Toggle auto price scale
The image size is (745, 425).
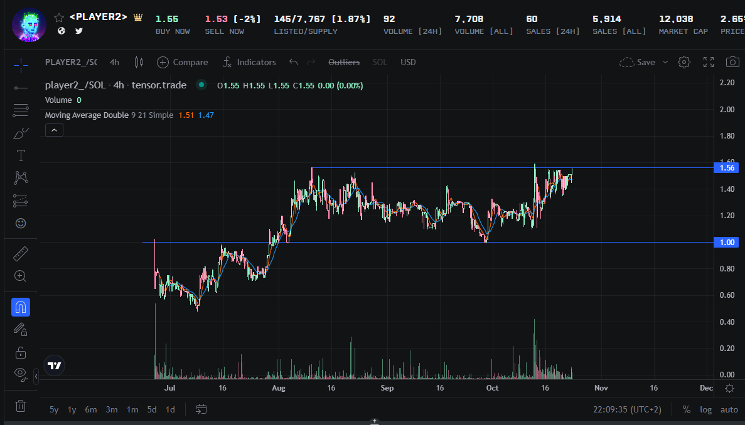click(x=729, y=409)
